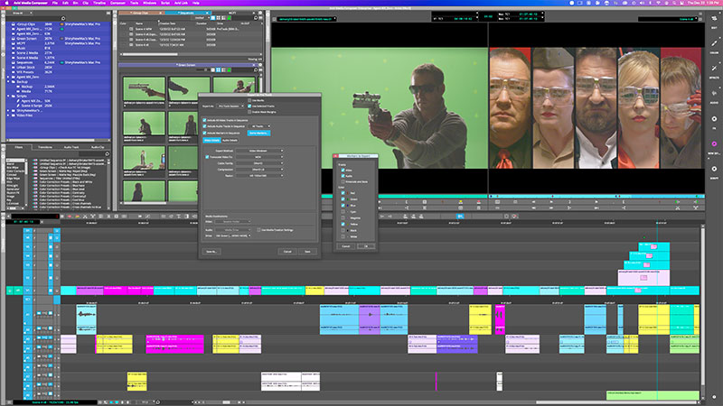Open the Tools menu
This screenshot has height=406, width=723.
[x=134, y=3]
